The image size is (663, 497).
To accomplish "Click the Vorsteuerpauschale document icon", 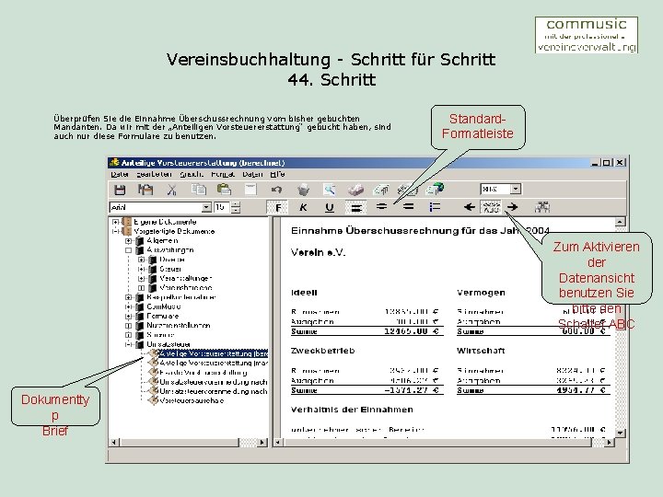I will (153, 400).
